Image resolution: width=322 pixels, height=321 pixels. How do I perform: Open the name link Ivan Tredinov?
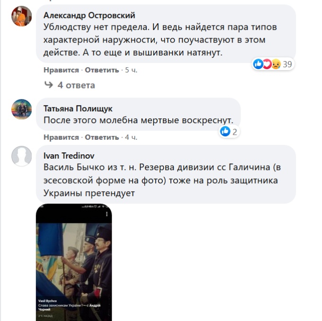tap(69, 156)
